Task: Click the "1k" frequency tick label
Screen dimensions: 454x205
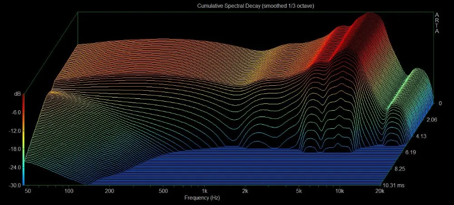Action: coord(204,191)
